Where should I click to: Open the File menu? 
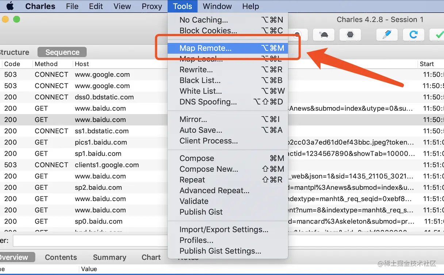pos(72,6)
